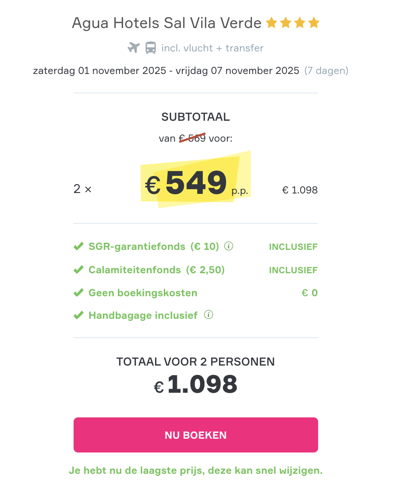The height and width of the screenshot is (488, 403).
Task: Open the Agua Hotels Sal Vila Verde page
Action: pyautogui.click(x=166, y=23)
